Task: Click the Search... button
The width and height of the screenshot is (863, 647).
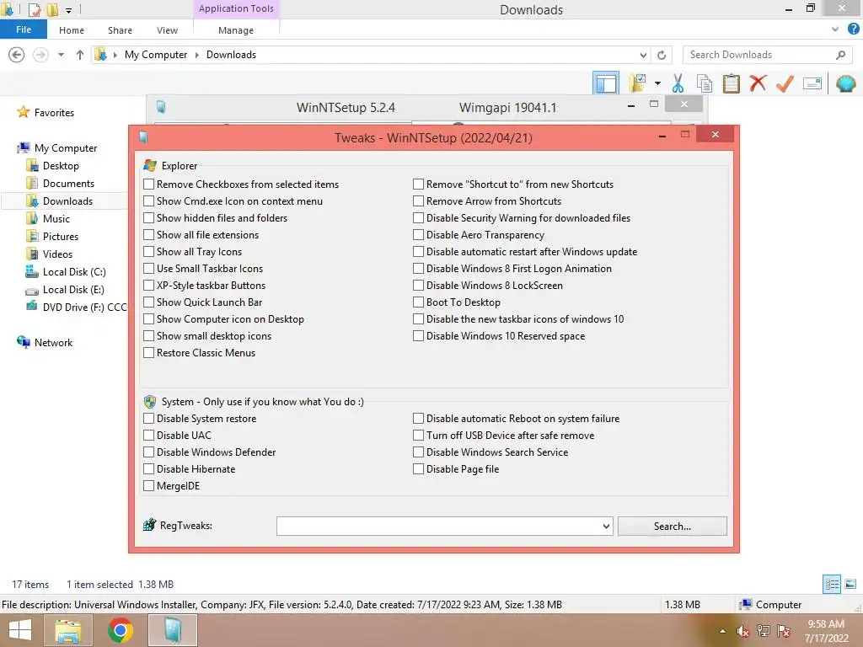Action: 672,526
